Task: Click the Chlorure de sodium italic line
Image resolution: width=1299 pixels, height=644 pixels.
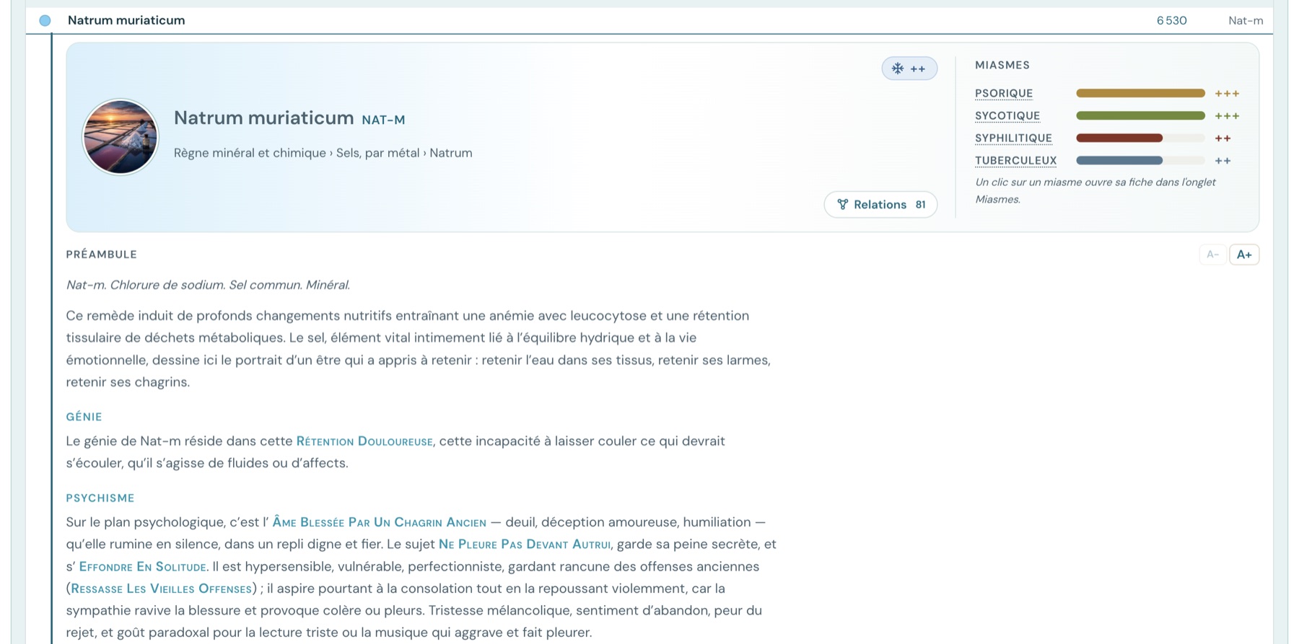Action: coord(208,285)
